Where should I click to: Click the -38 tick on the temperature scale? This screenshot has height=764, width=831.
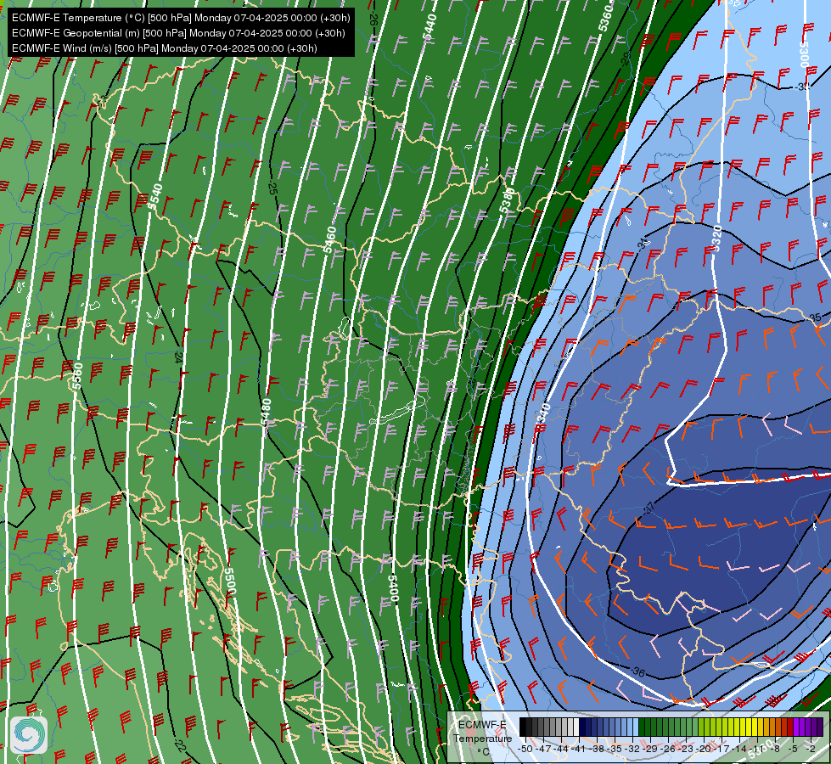(596, 749)
